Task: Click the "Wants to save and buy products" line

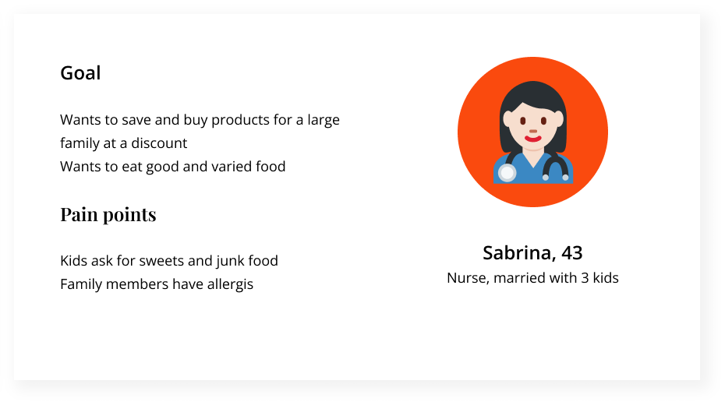Action: (200, 121)
